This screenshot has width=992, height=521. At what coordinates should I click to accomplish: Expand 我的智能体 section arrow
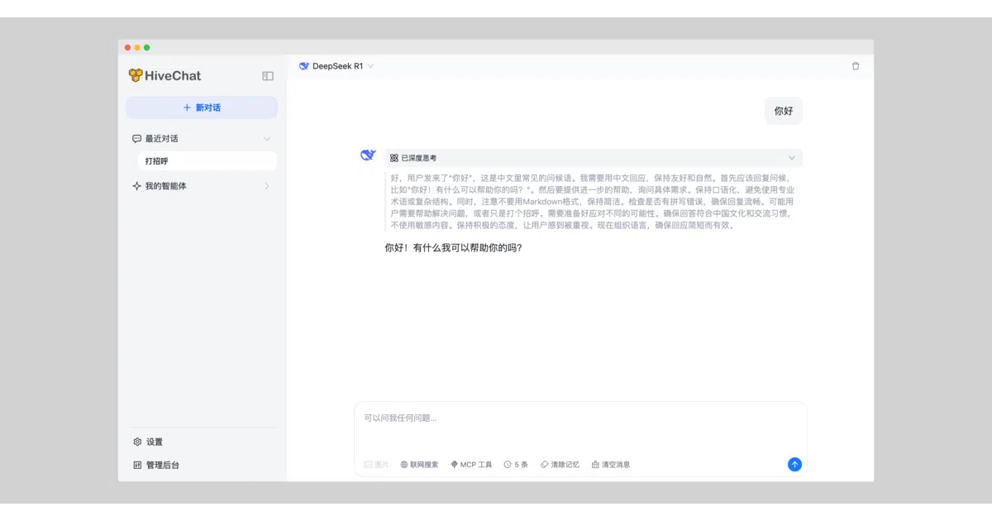click(266, 186)
